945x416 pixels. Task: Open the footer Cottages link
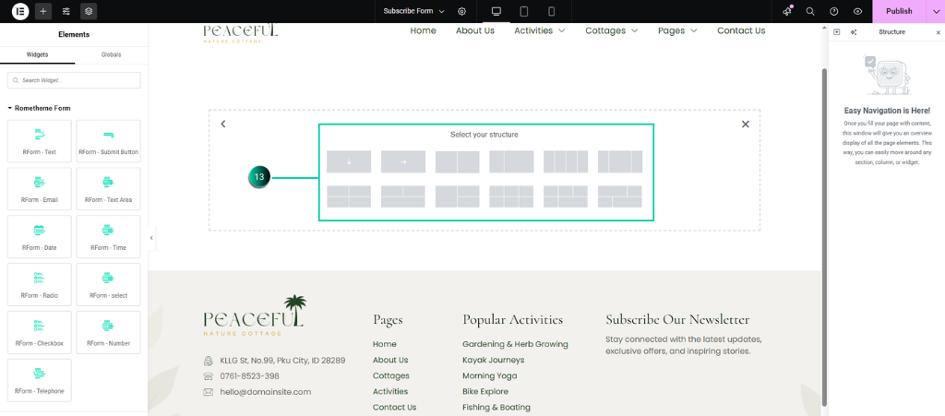pyautogui.click(x=391, y=375)
